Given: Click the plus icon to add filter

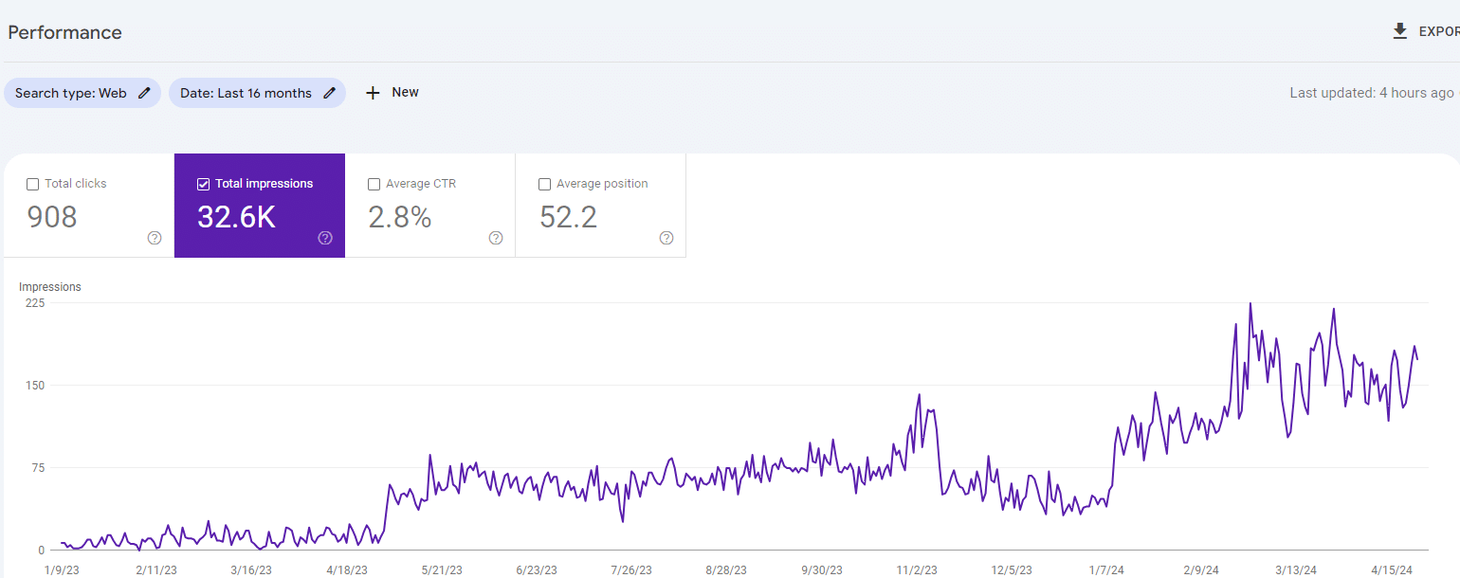Looking at the screenshot, I should (373, 93).
